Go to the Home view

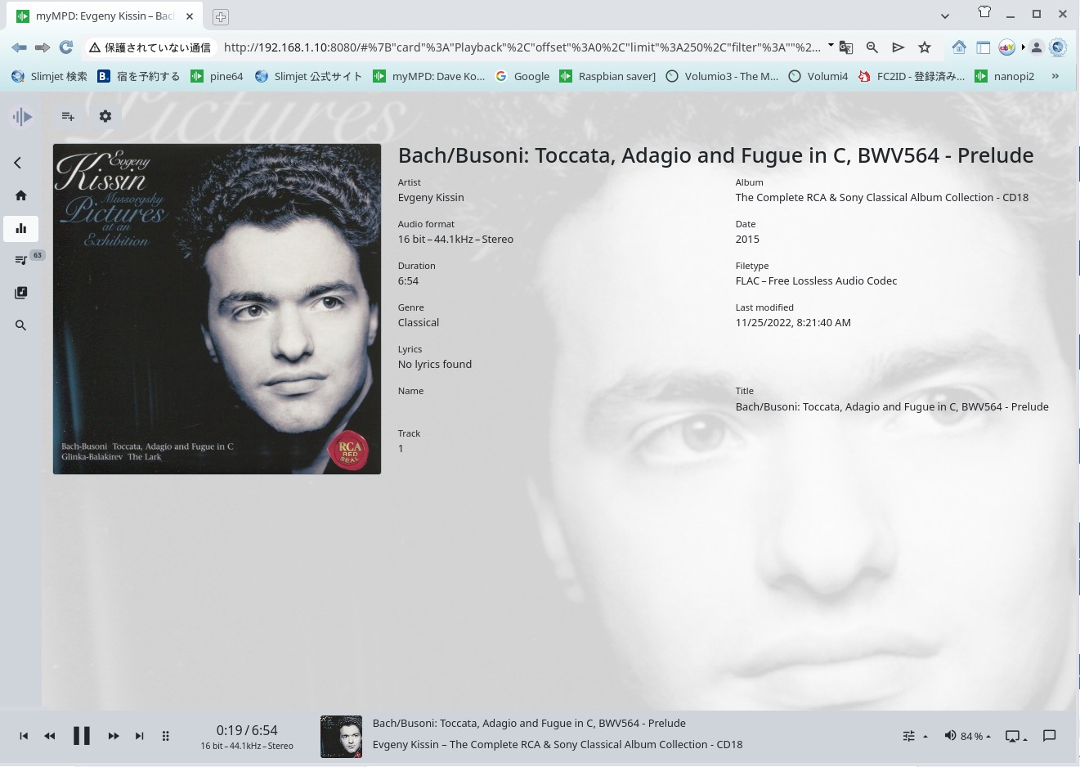pos(21,195)
